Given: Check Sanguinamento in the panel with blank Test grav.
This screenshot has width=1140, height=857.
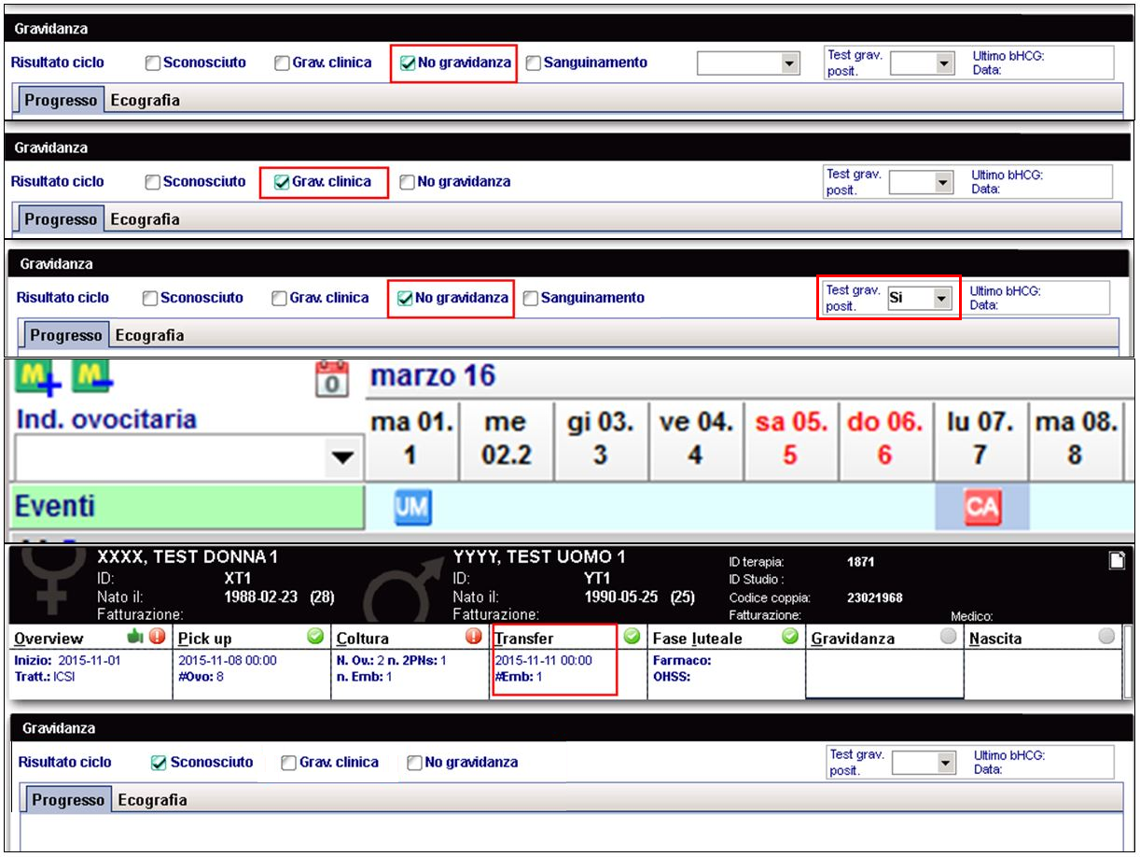Looking at the screenshot, I should [534, 63].
